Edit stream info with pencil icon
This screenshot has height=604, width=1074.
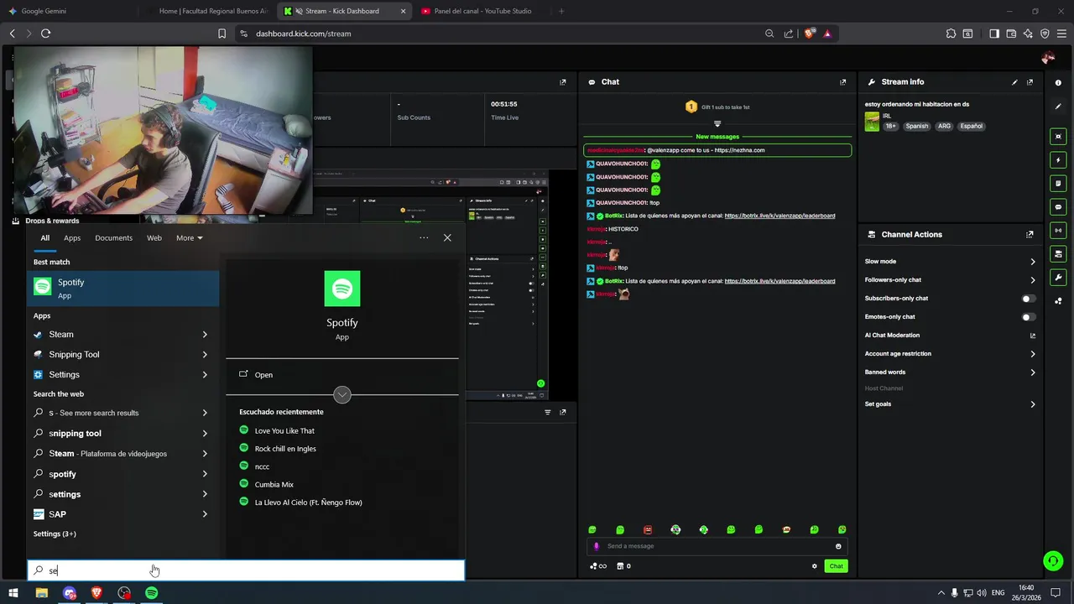[1014, 82]
